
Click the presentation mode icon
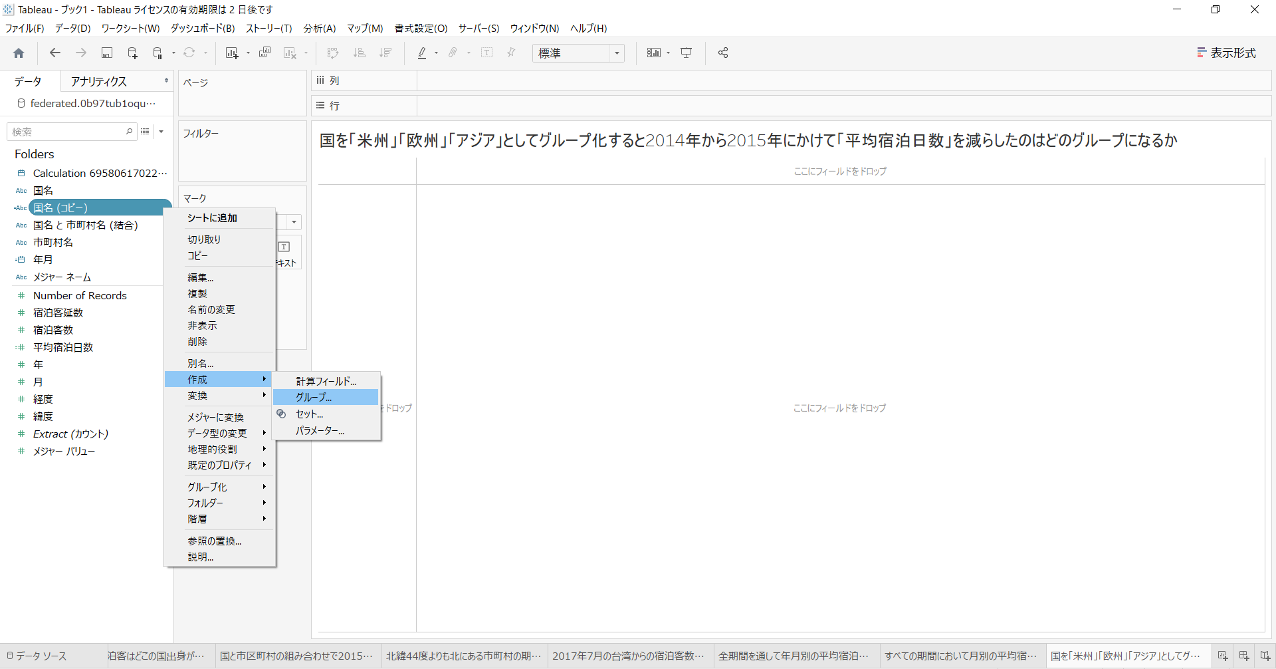coord(687,53)
